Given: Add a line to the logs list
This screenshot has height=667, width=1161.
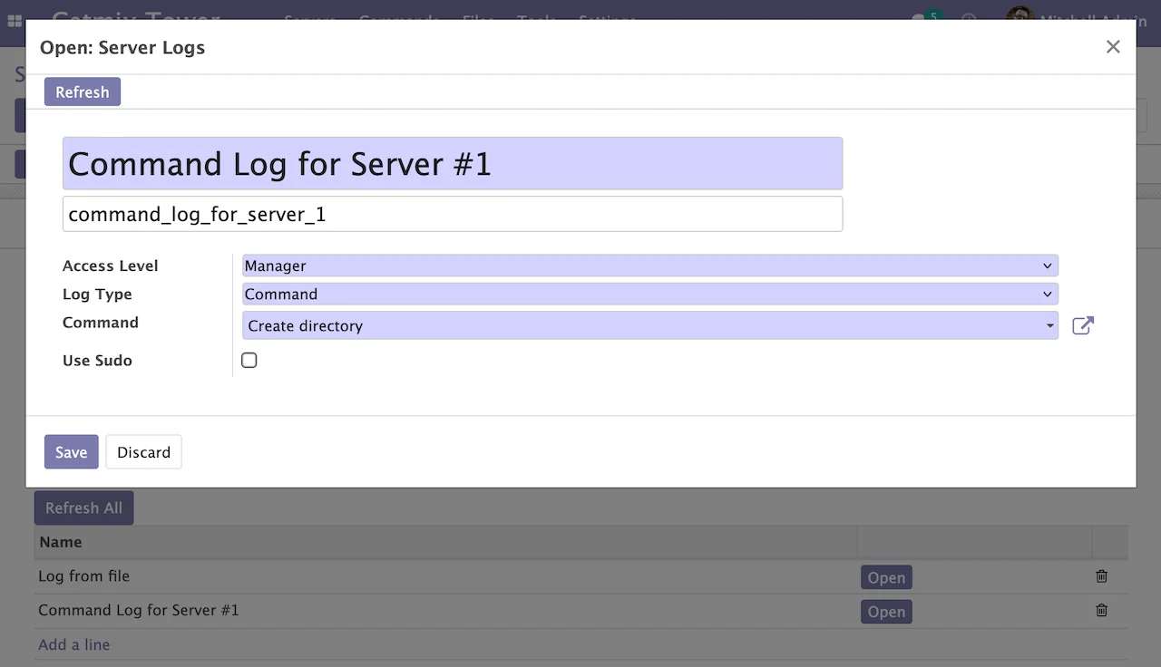Looking at the screenshot, I should (x=73, y=643).
